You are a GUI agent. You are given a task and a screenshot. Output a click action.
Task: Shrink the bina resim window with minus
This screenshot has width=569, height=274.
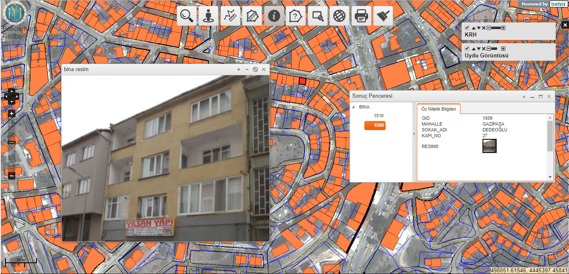coord(247,69)
